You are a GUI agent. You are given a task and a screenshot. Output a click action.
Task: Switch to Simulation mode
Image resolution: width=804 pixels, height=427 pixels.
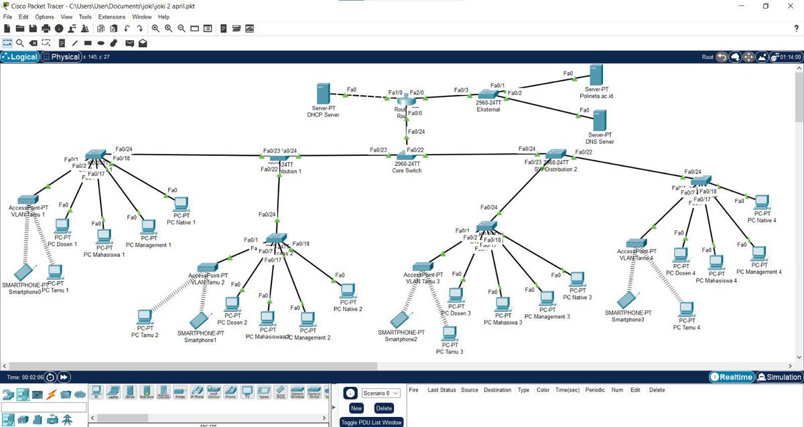click(779, 377)
